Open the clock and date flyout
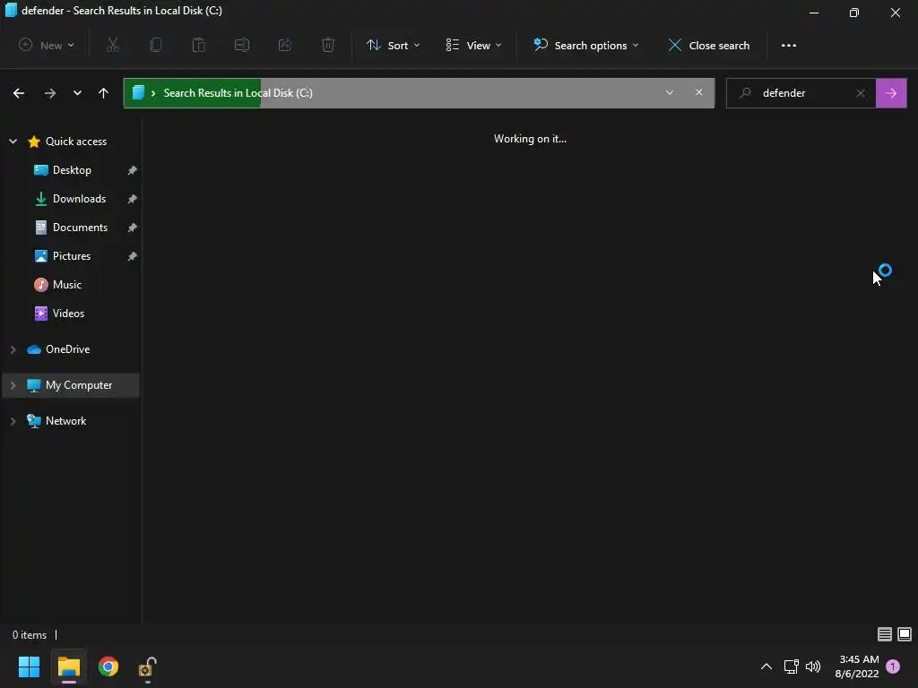 857,666
